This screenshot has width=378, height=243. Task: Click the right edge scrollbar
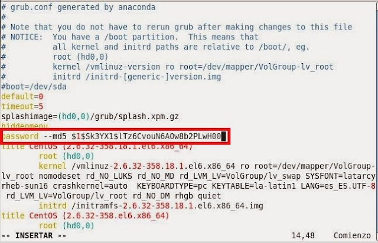point(377,120)
